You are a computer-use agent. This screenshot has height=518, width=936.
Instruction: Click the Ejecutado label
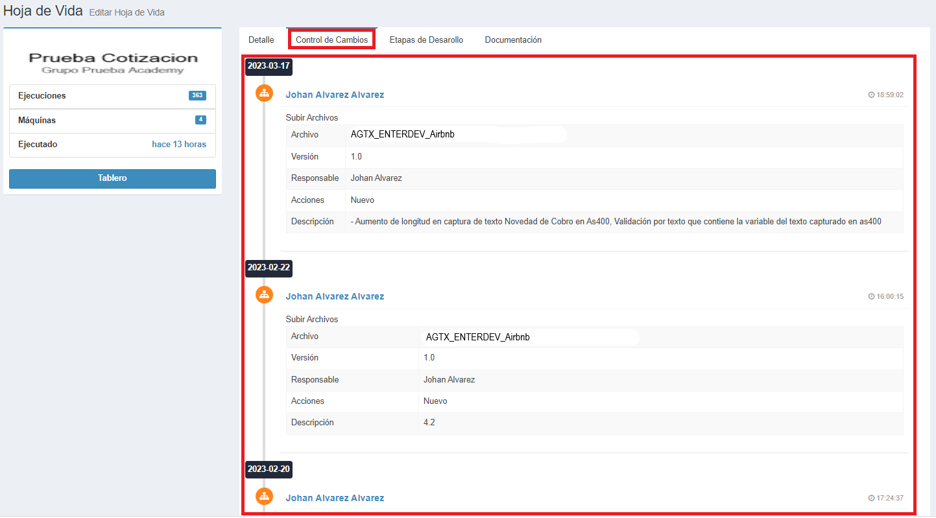[38, 145]
